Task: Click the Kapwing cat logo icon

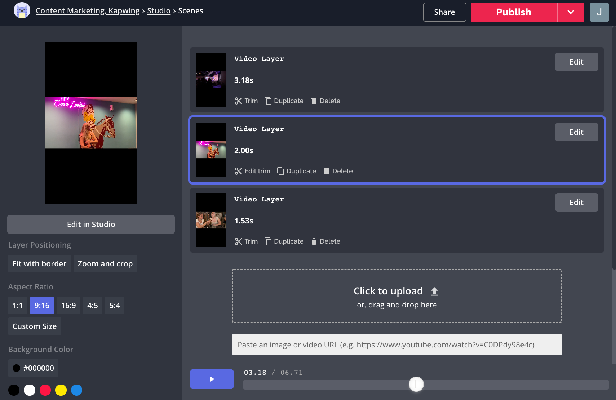Action: click(x=22, y=10)
